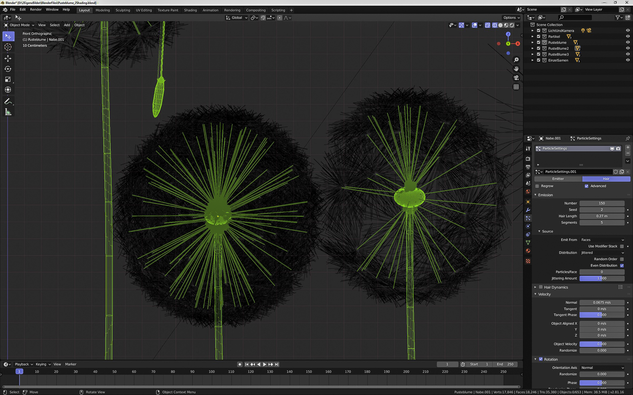Toggle camera view in viewport
Viewport: 633px width, 395px height.
pyautogui.click(x=516, y=78)
